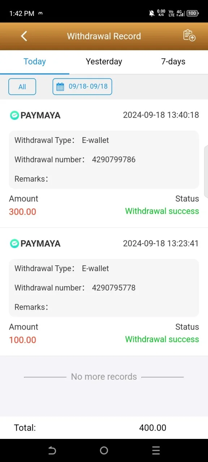Screen dimensions: 208x462
Task: Click the PAYMAYA logo of 13:23:41 record
Action: 14,244
